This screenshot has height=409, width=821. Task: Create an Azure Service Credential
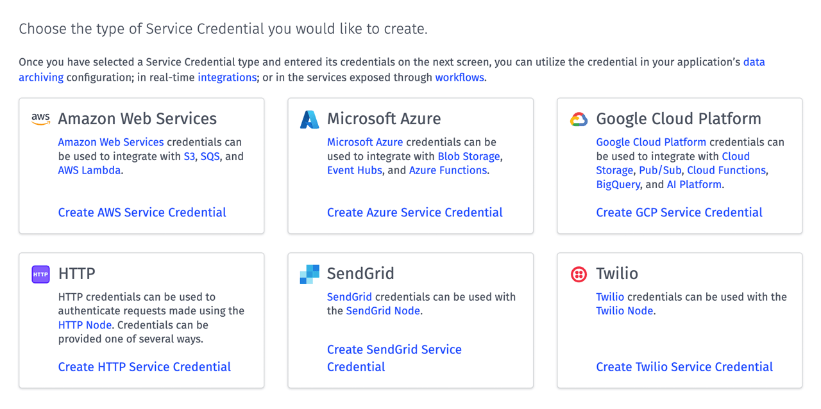click(414, 212)
